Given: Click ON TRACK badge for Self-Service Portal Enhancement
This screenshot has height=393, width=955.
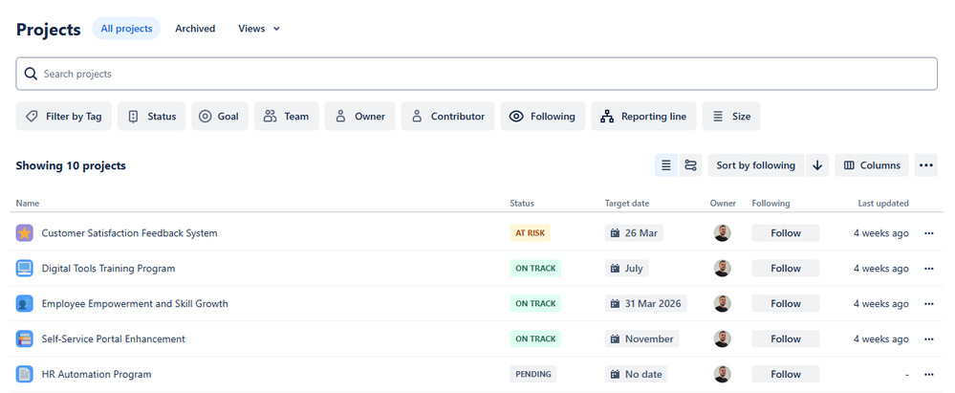Looking at the screenshot, I should (535, 338).
